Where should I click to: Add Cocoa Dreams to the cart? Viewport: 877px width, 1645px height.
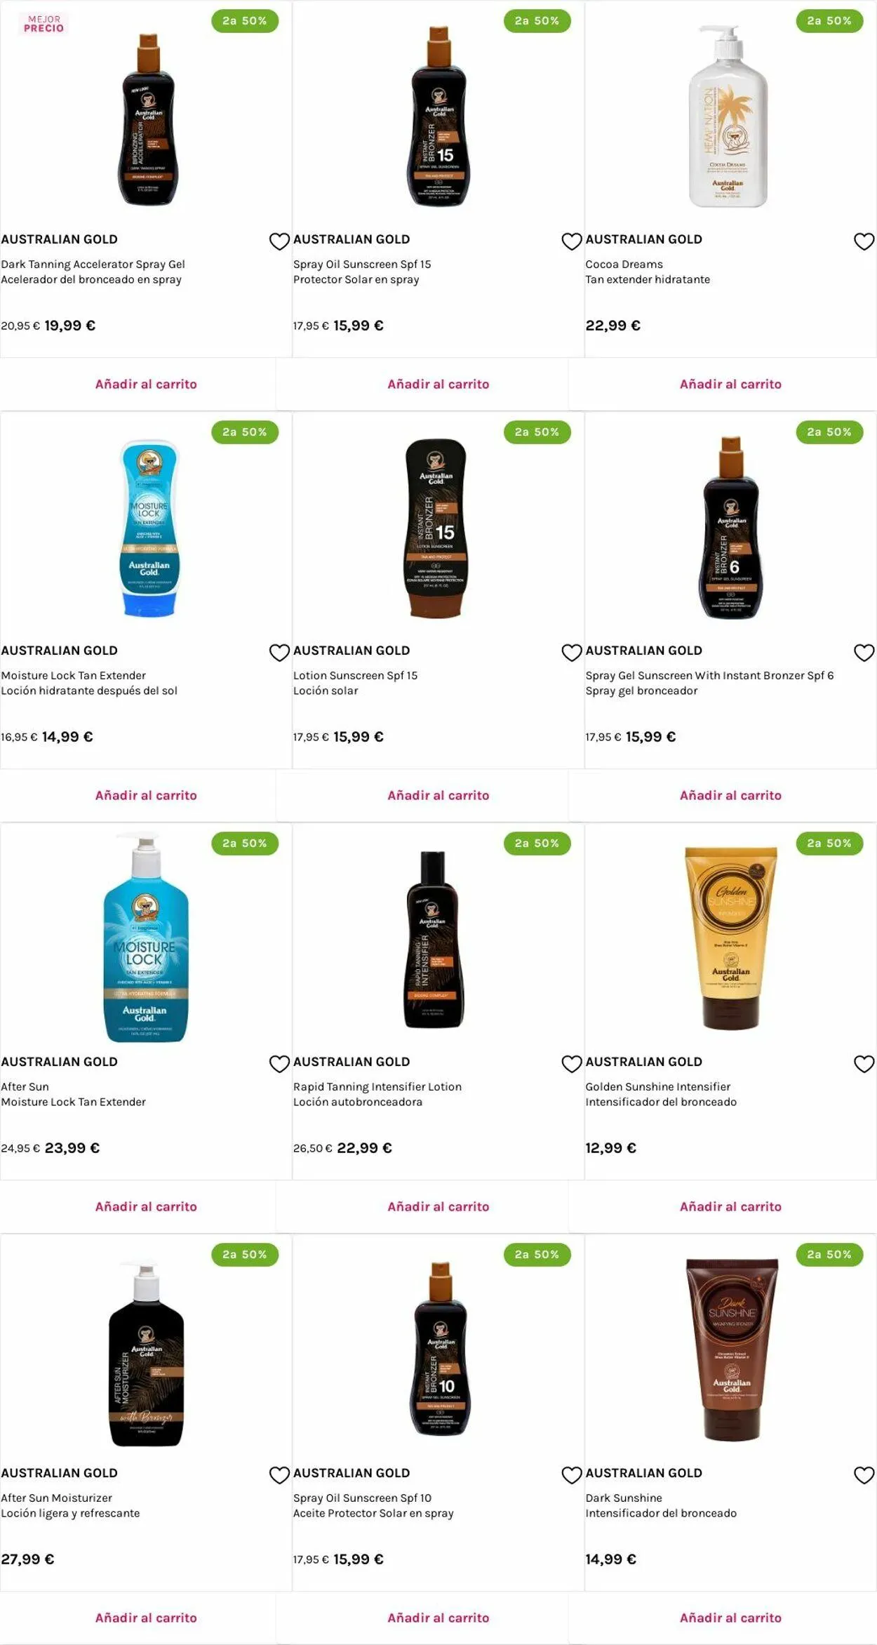730,384
